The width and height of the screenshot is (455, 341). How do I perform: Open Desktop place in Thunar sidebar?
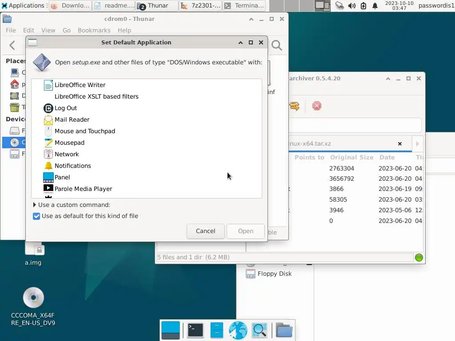[x=15, y=96]
